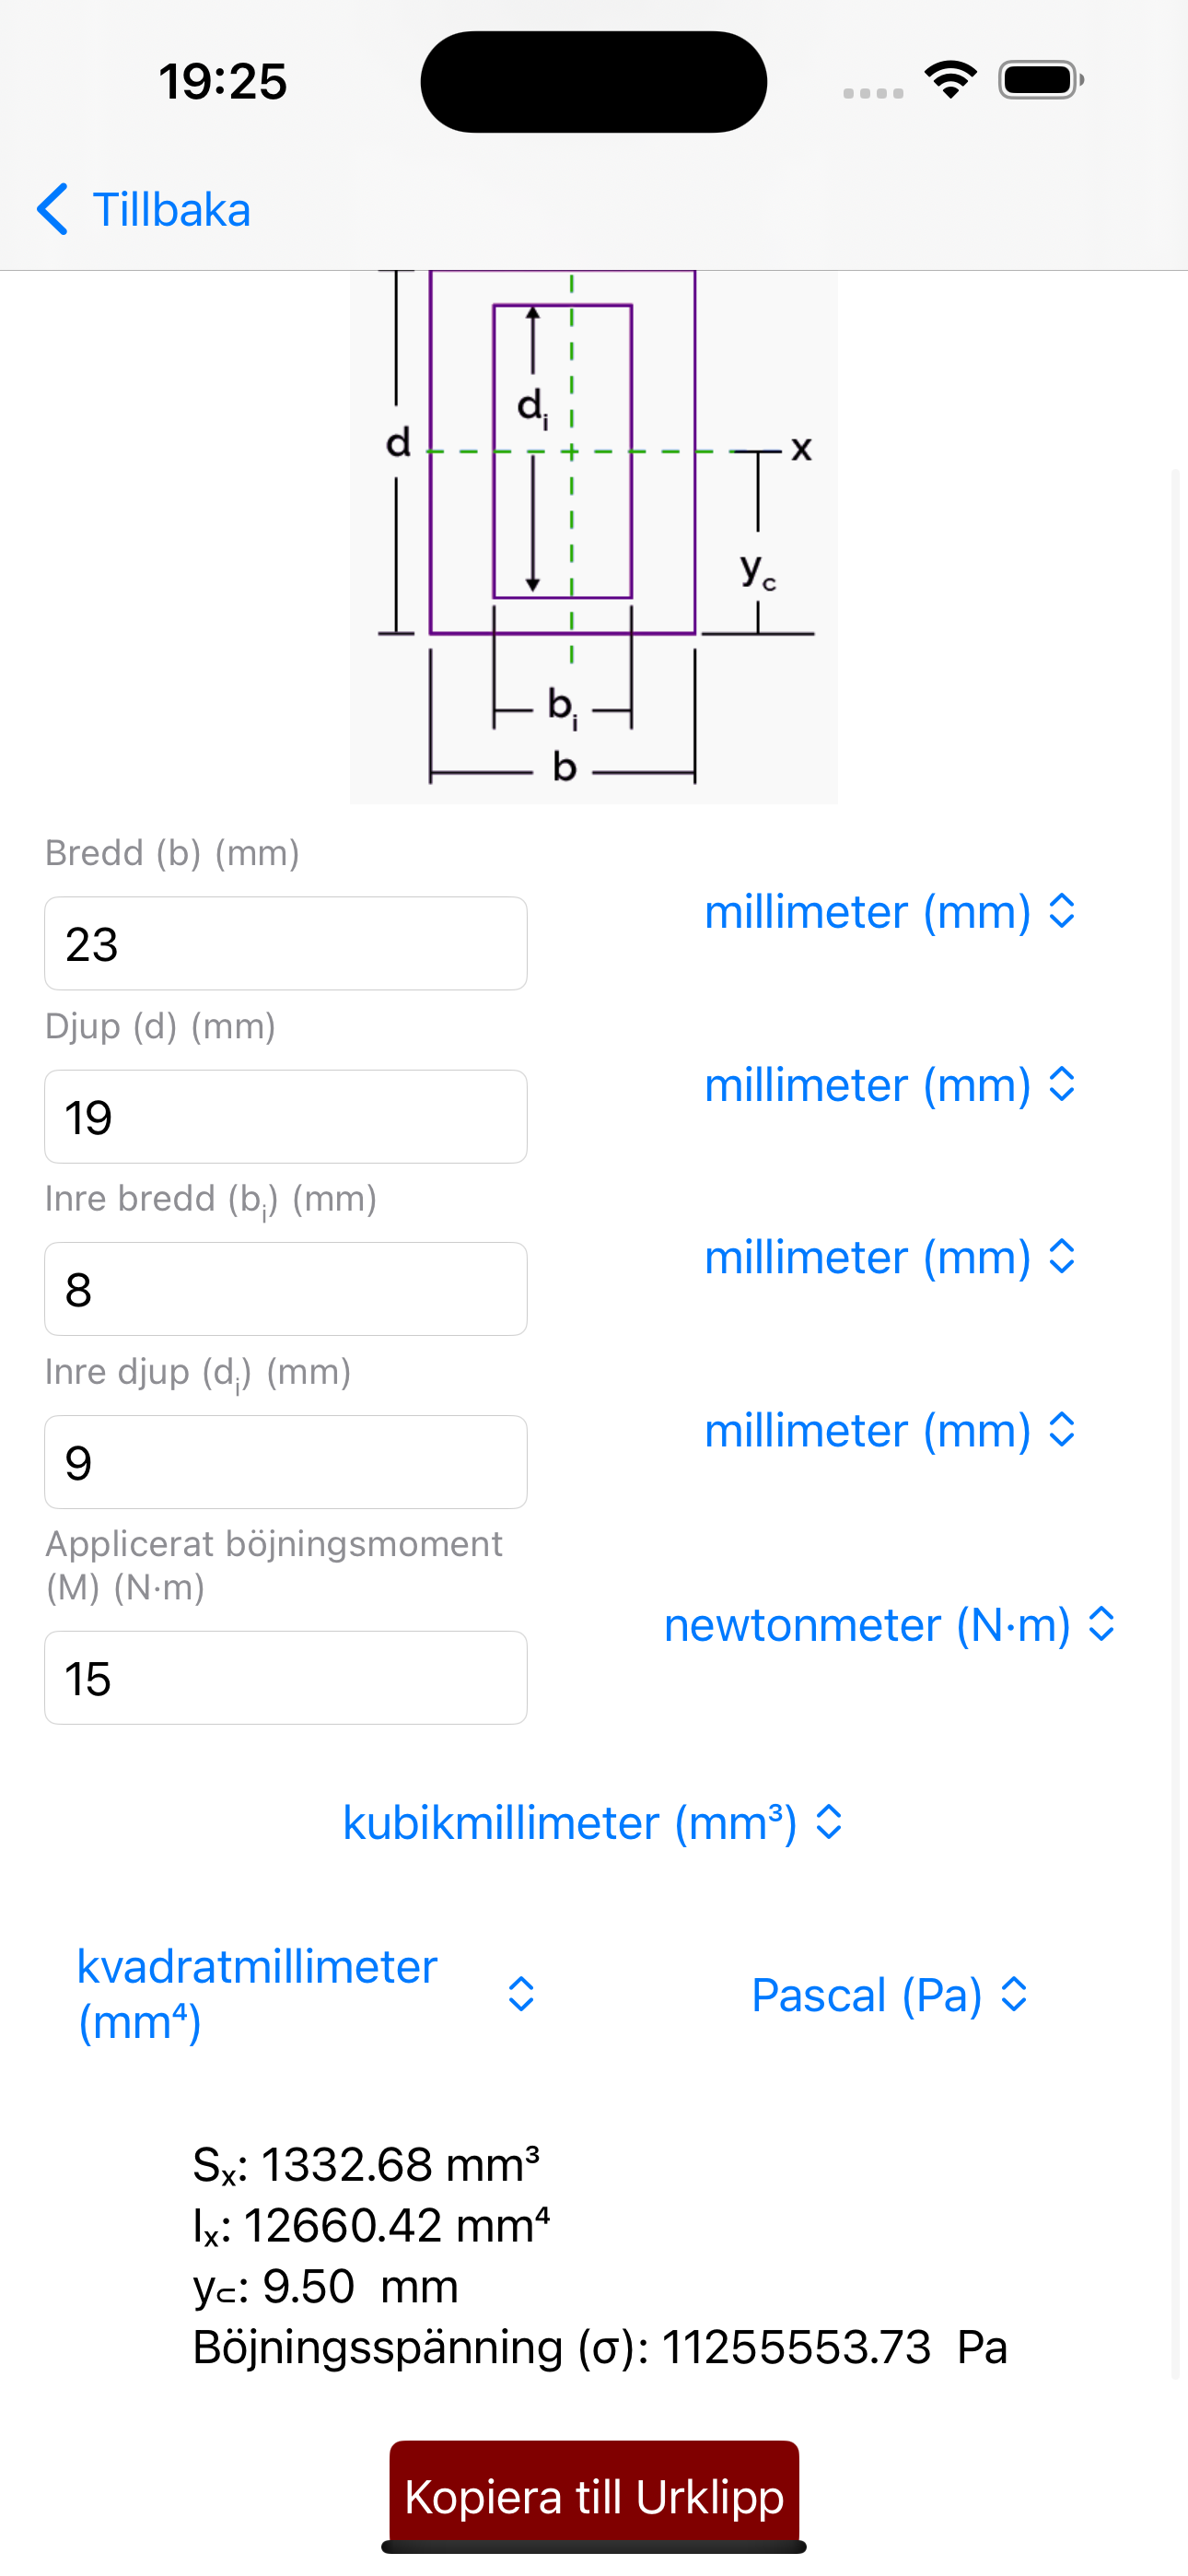Change kubikmillimeter (mm³) output unit
Screen dimensions: 1188x2576
(x=594, y=1822)
